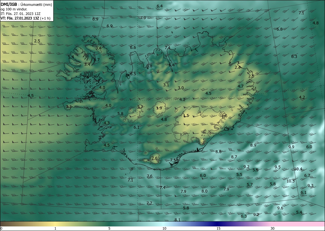Click the '3.1' value on the map
325x231 pixels.
166,85
